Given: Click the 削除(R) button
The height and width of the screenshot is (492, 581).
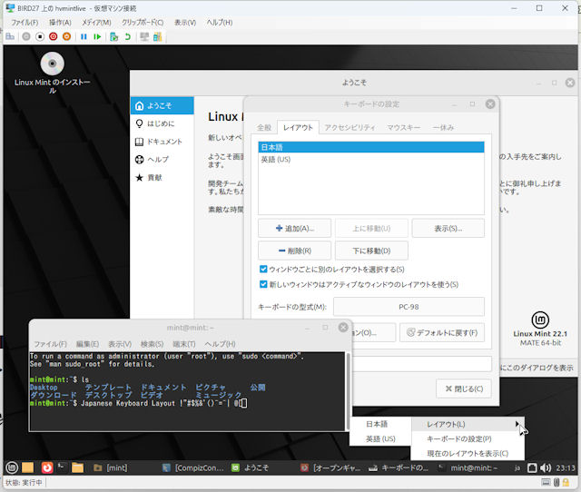Looking at the screenshot, I should (294, 251).
